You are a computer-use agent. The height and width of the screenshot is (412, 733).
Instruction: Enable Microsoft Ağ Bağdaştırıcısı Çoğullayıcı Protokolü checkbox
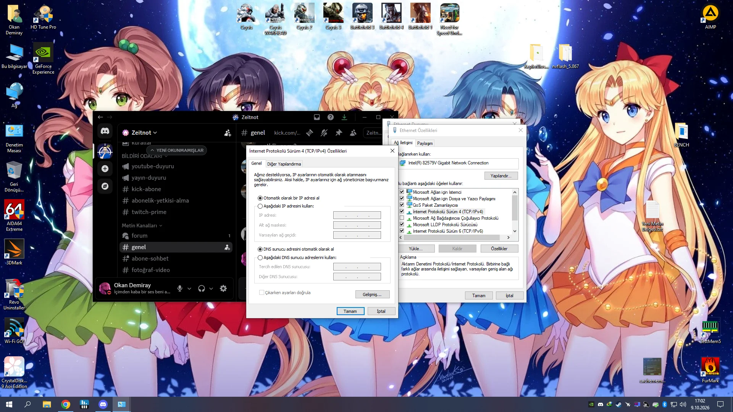point(402,218)
